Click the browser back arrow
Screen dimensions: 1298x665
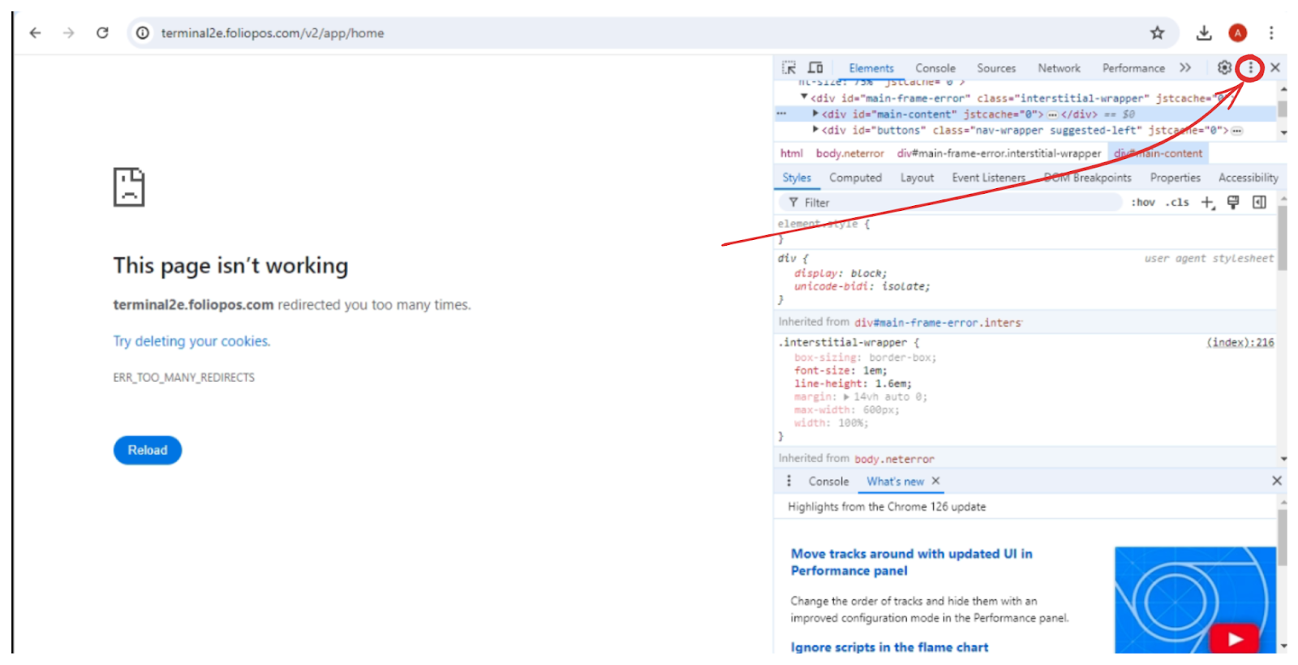[35, 33]
